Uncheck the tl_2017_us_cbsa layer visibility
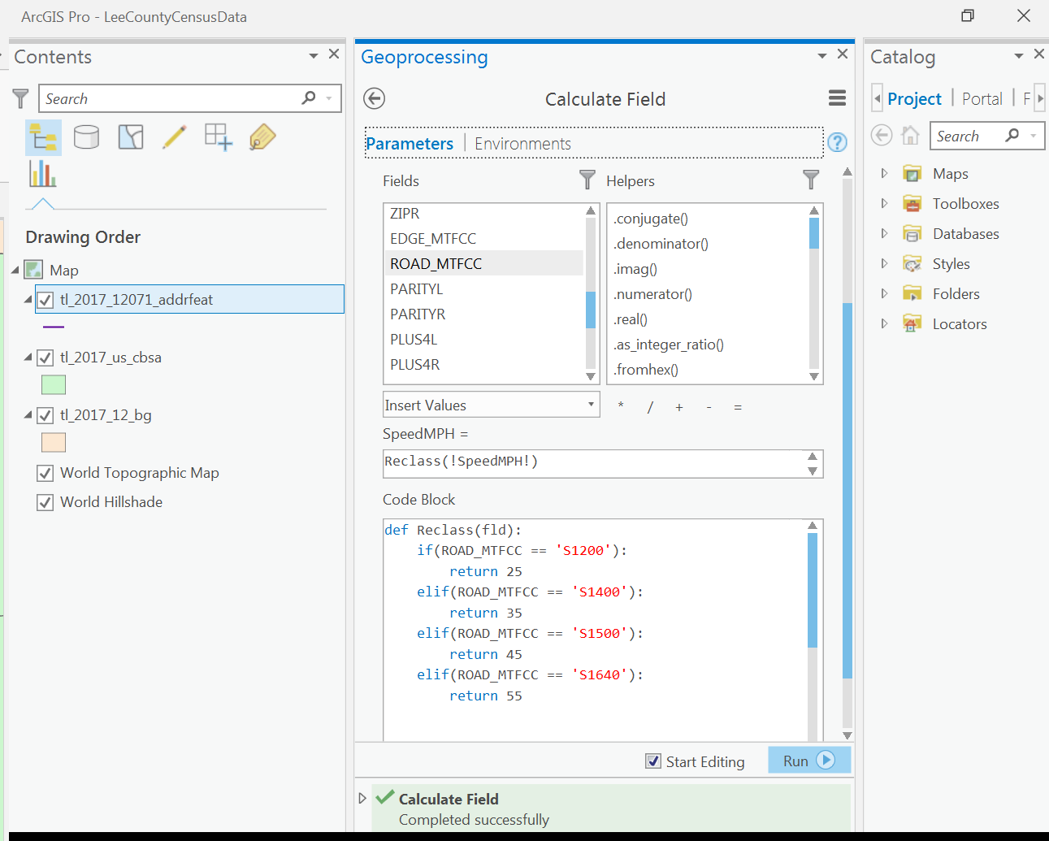 coord(45,358)
